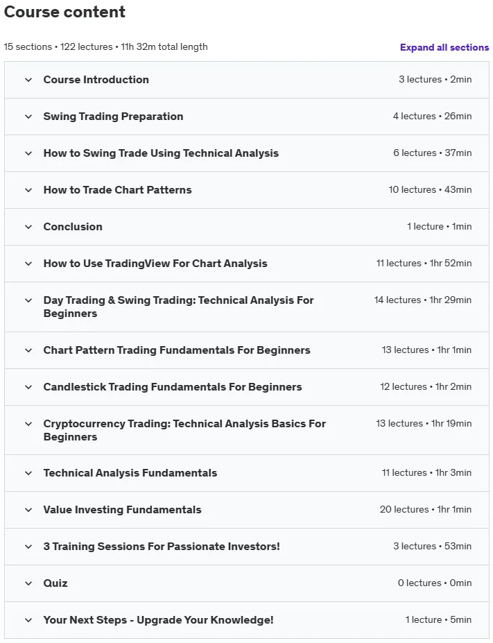Select Cryptocurrency Trading: Technical Analysis Basics section
The height and width of the screenshot is (643, 493).
pyautogui.click(x=184, y=430)
